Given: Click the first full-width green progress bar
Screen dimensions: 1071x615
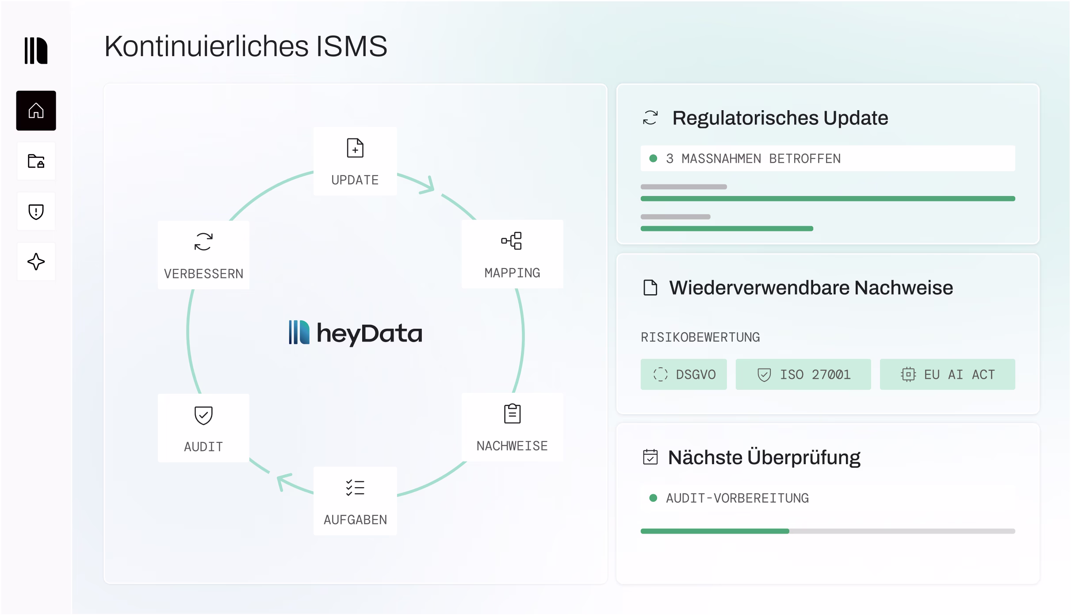Looking at the screenshot, I should pyautogui.click(x=828, y=199).
